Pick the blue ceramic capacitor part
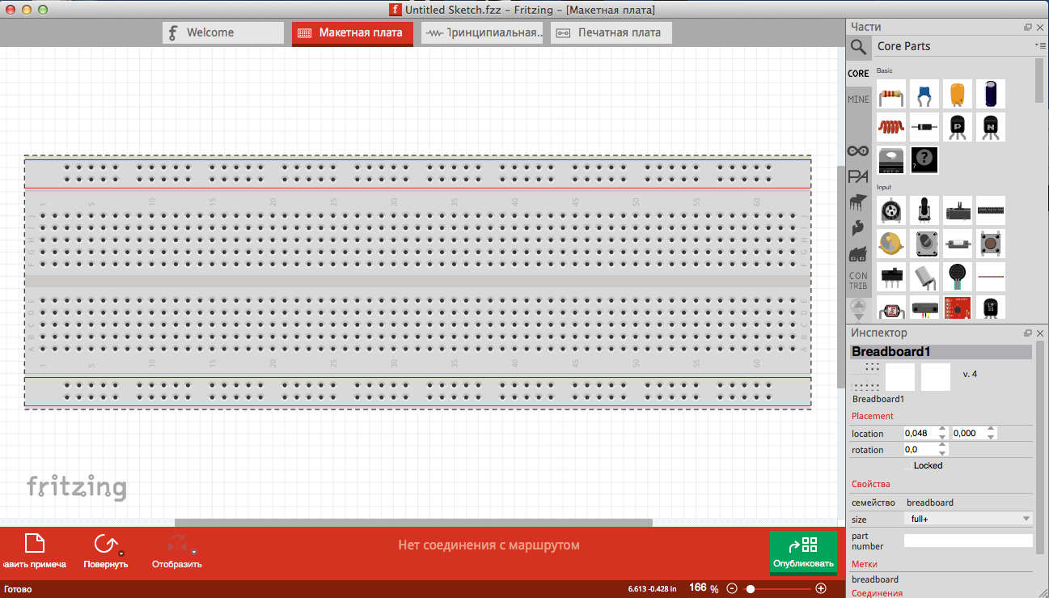The image size is (1049, 598). coord(924,94)
